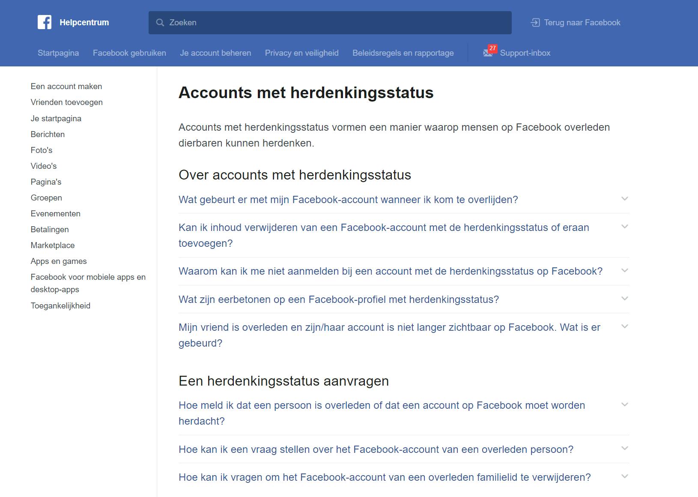Open the Privacy en veiligheid menu
Viewport: 698px width, 497px height.
point(301,53)
